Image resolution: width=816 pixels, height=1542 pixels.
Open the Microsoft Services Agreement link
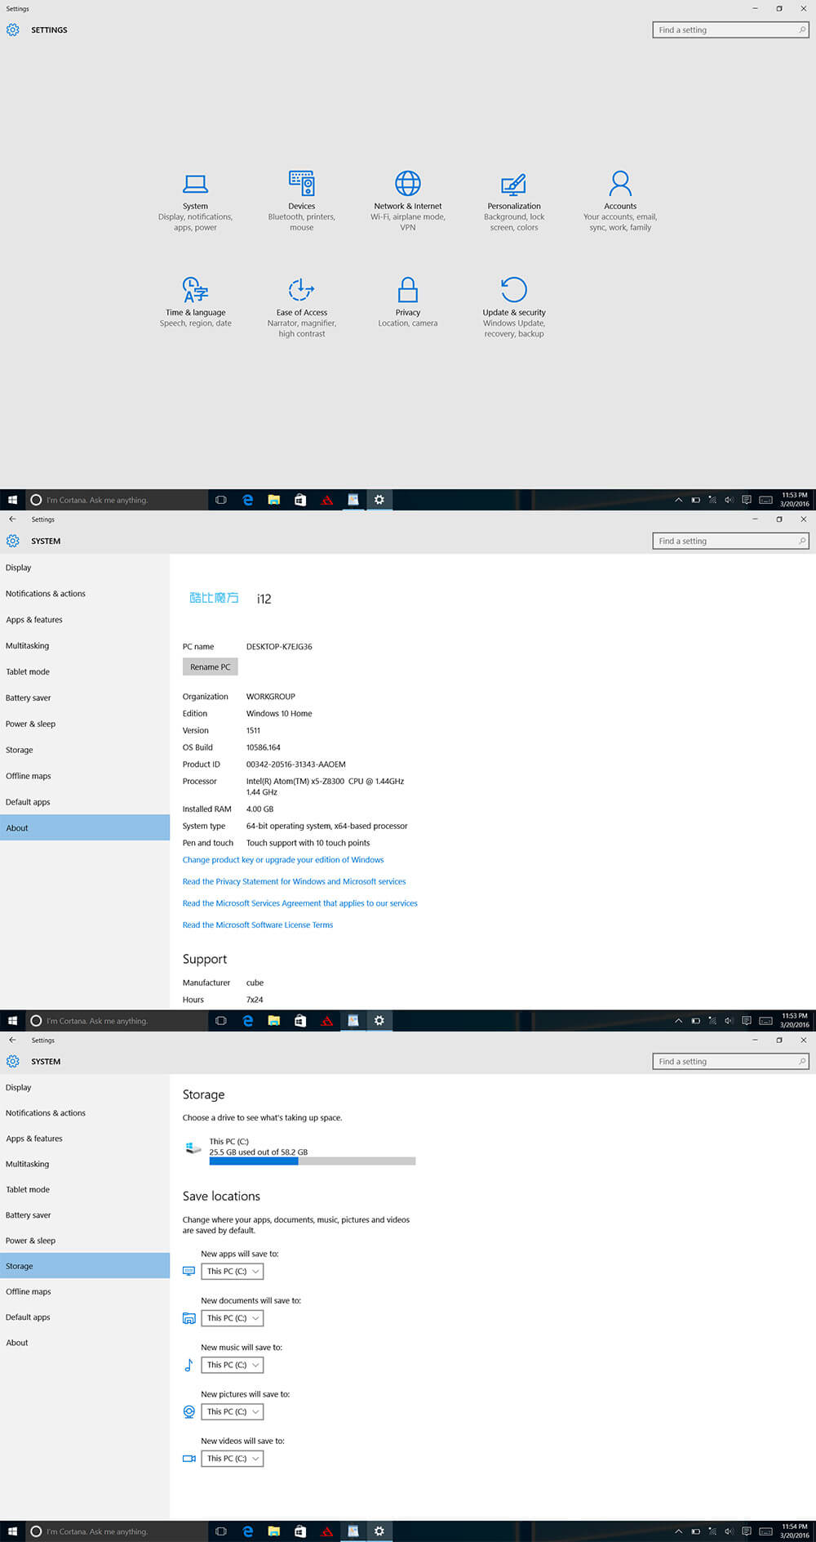coord(300,903)
